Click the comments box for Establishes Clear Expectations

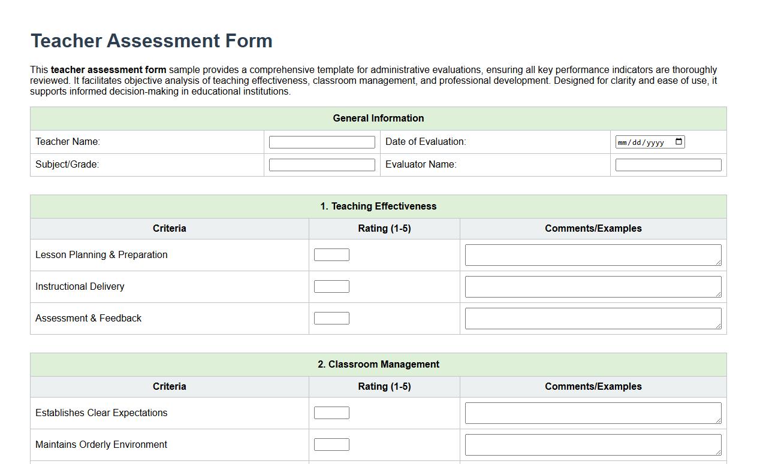coord(593,413)
